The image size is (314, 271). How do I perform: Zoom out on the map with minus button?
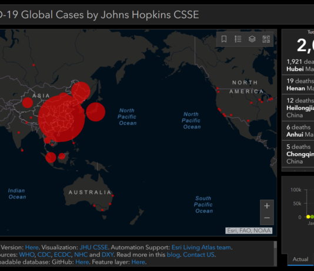267,218
